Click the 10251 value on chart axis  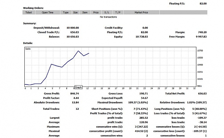pyautogui.click(x=200, y=72)
